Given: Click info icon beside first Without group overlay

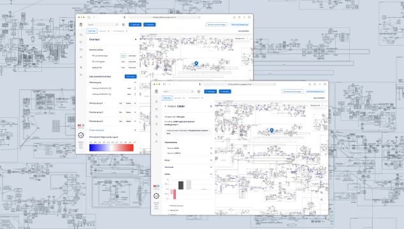Looking at the screenshot, I should (110, 88).
